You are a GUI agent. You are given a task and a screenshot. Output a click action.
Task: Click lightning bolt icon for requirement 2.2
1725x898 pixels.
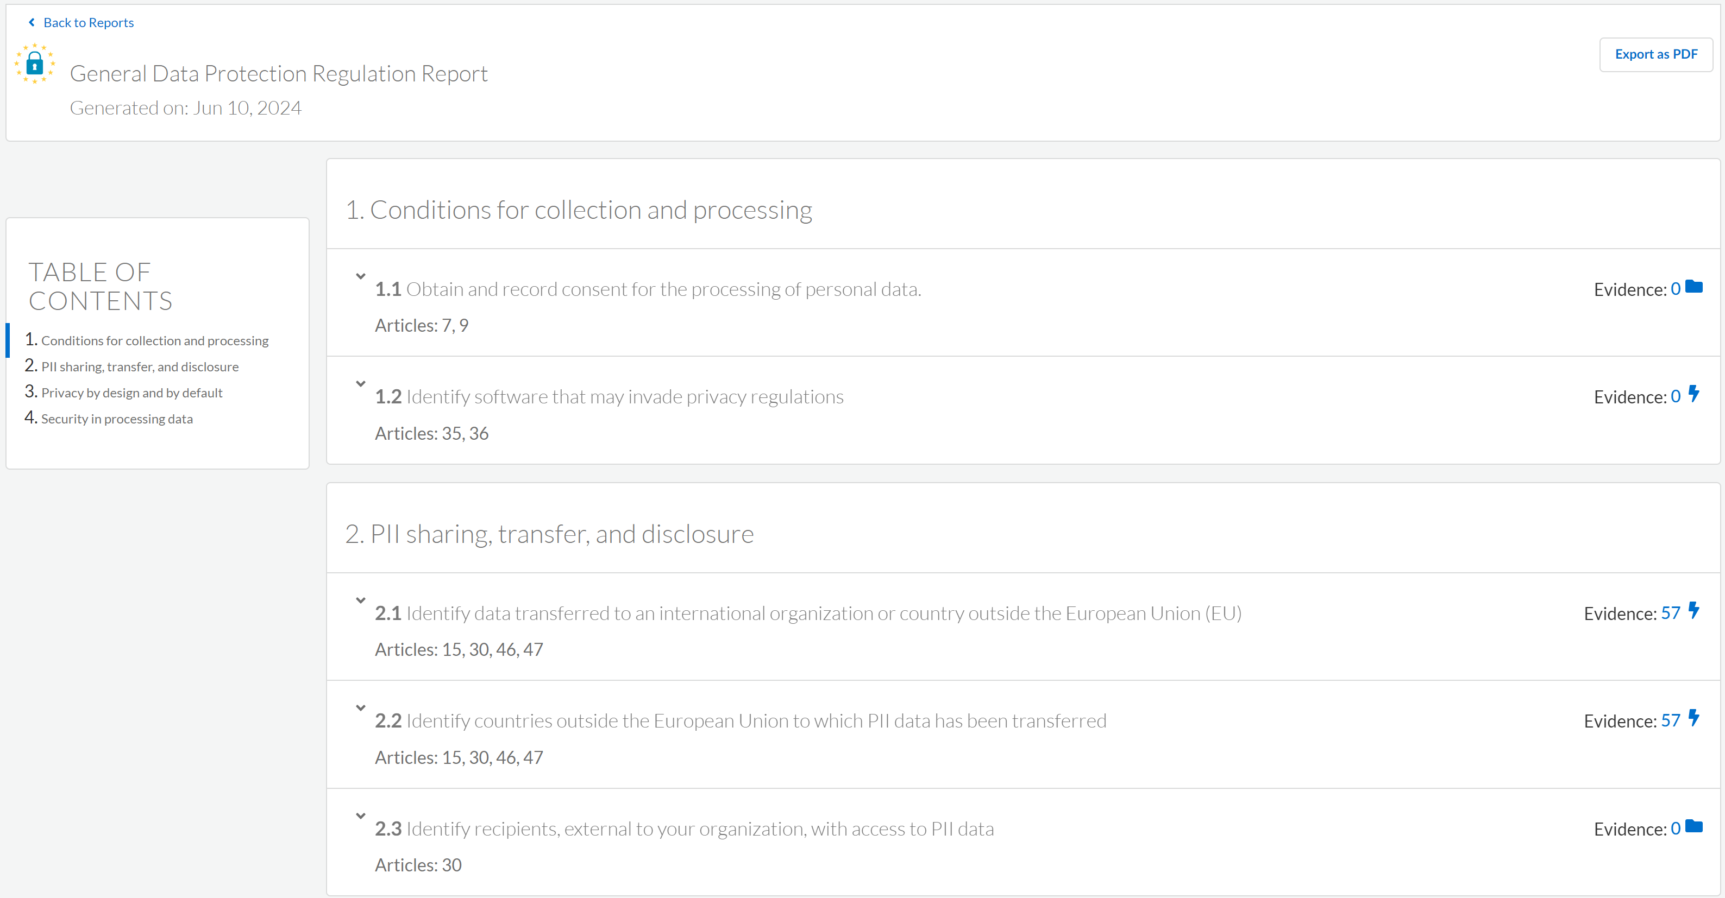(1693, 718)
